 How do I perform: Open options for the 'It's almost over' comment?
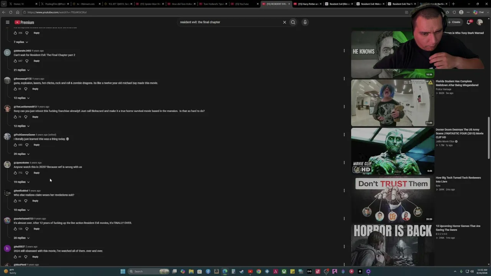(x=344, y=219)
